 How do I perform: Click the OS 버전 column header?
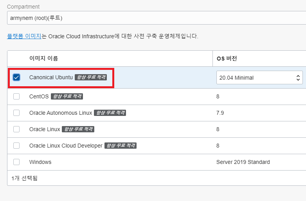pyautogui.click(x=227, y=59)
